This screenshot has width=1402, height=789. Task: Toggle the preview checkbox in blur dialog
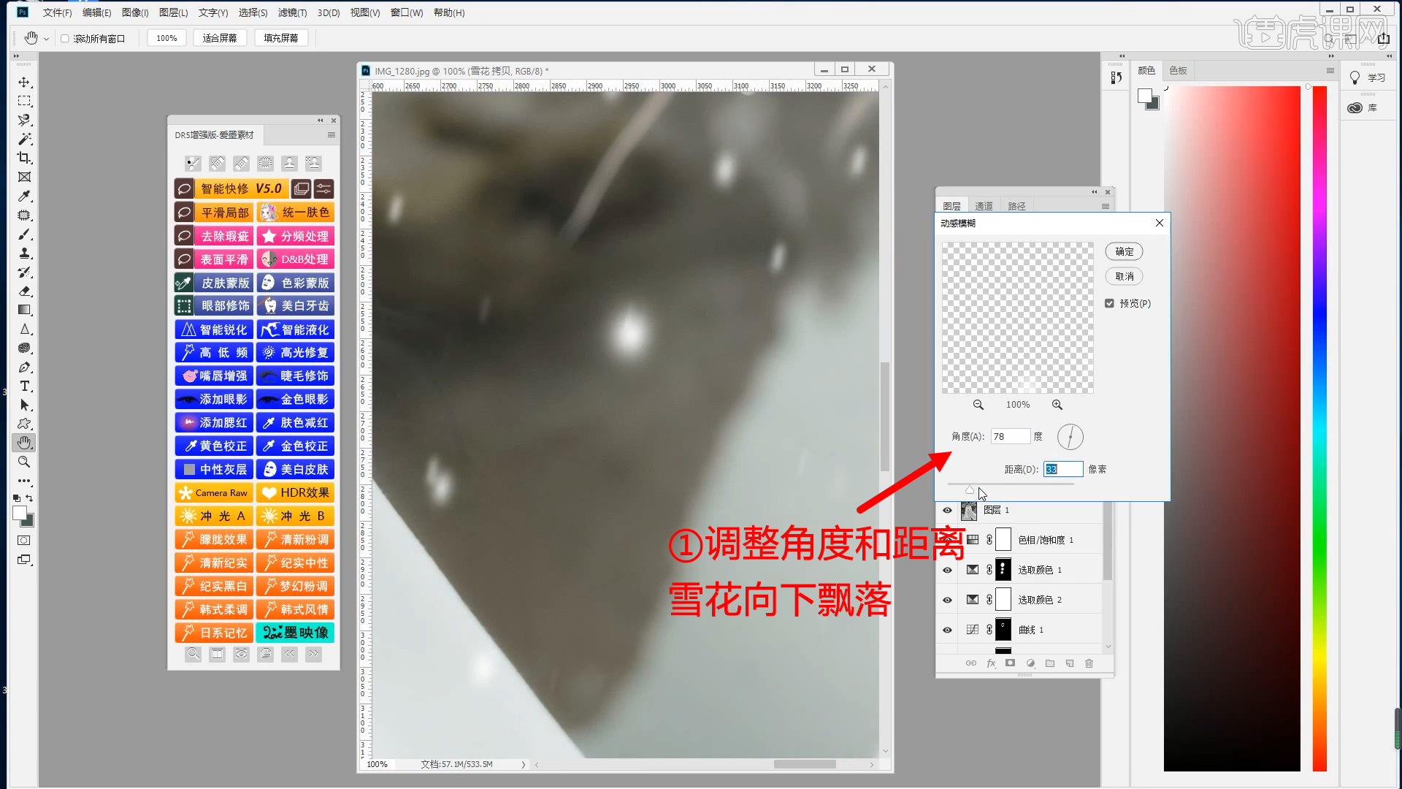tap(1109, 303)
